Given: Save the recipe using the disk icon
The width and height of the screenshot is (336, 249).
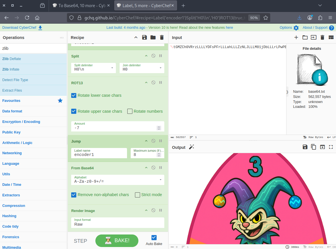Looking at the screenshot, I should (x=144, y=38).
